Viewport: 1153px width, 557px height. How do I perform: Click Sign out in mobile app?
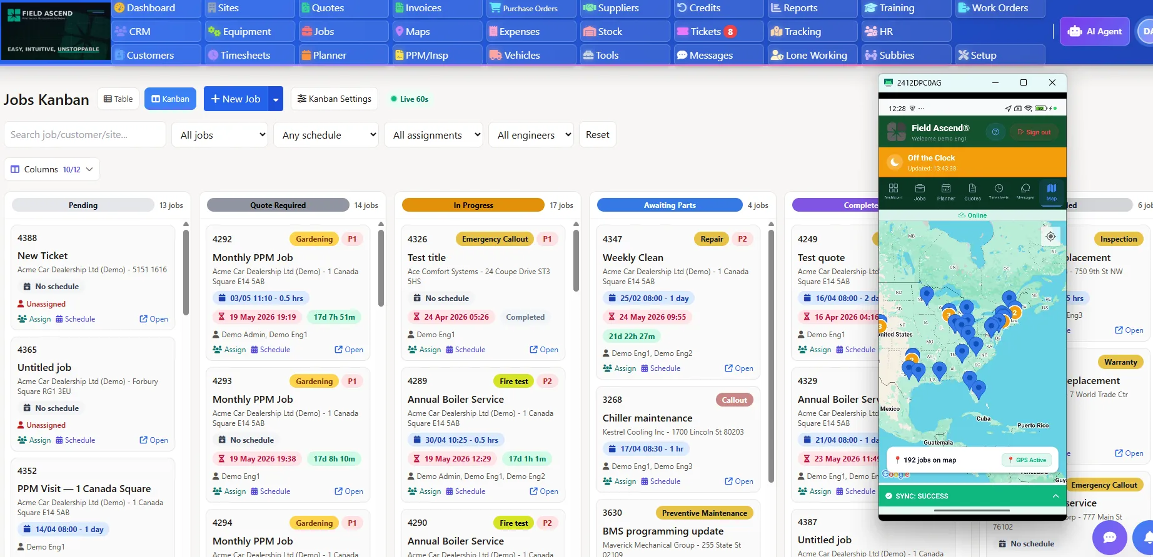pos(1034,132)
